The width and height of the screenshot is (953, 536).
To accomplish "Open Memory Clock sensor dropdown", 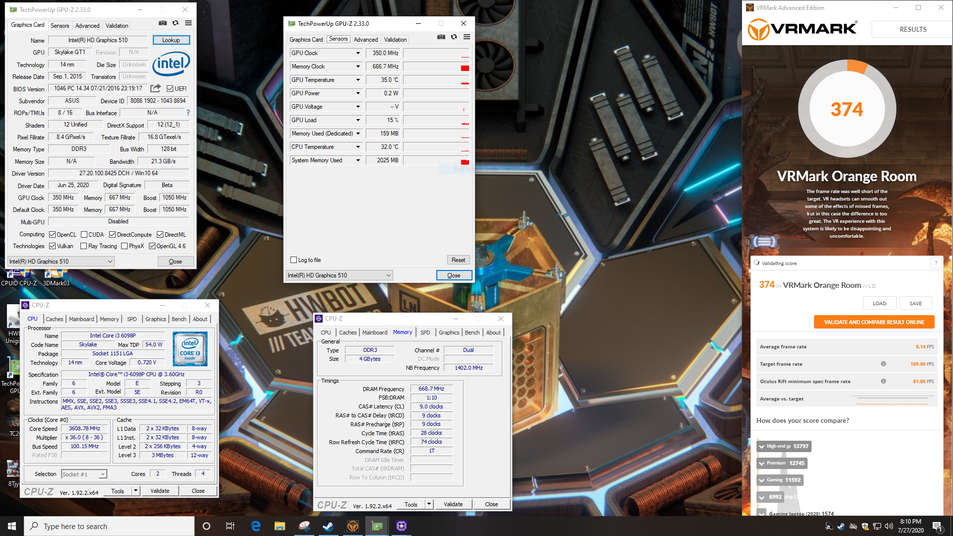I will 357,67.
